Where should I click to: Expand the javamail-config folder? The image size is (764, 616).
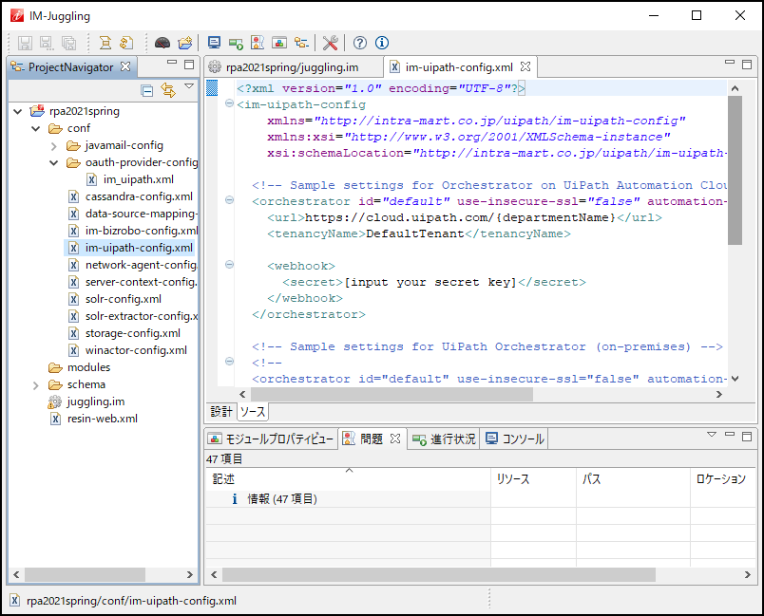click(x=54, y=145)
